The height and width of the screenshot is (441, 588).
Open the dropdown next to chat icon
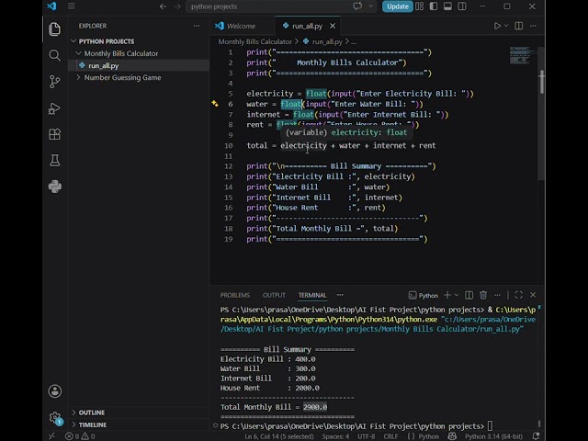[x=371, y=6]
